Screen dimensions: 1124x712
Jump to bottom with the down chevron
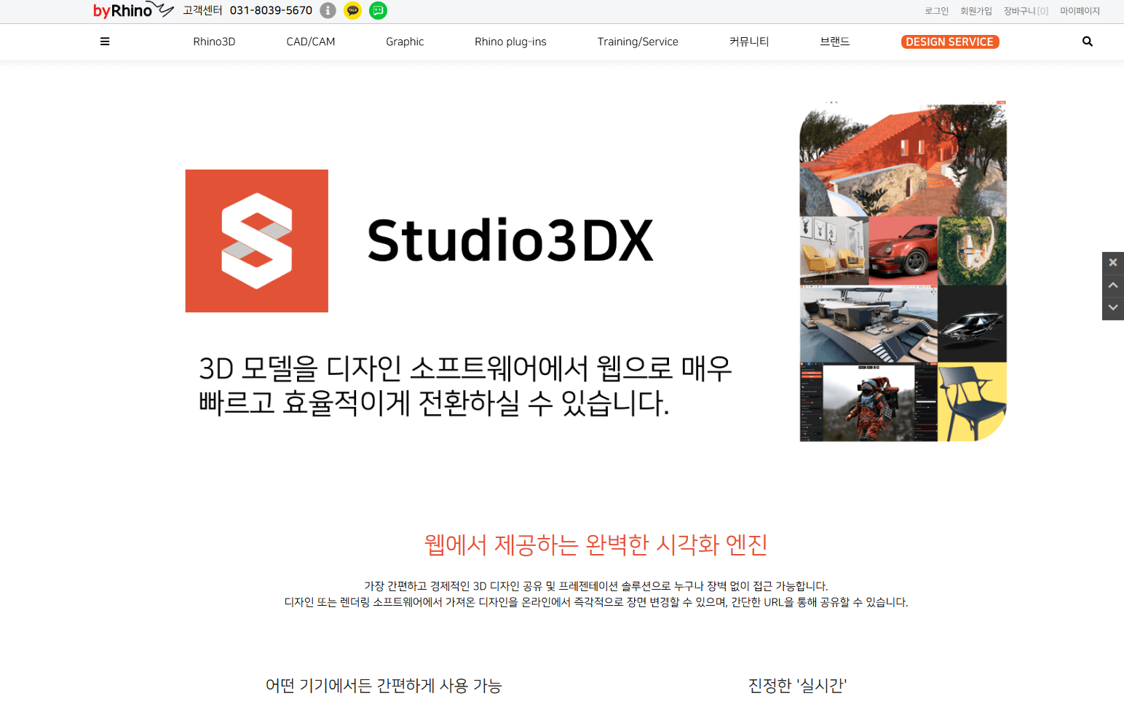1112,308
